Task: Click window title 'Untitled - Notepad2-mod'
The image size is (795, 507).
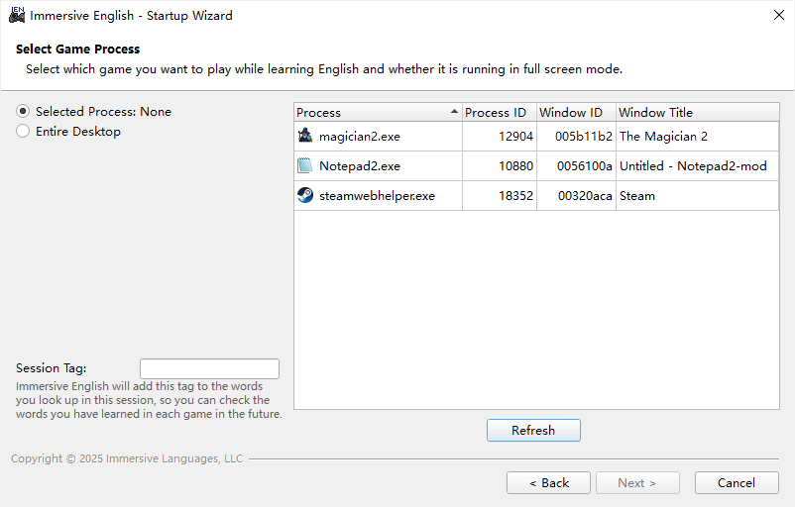Action: point(693,166)
